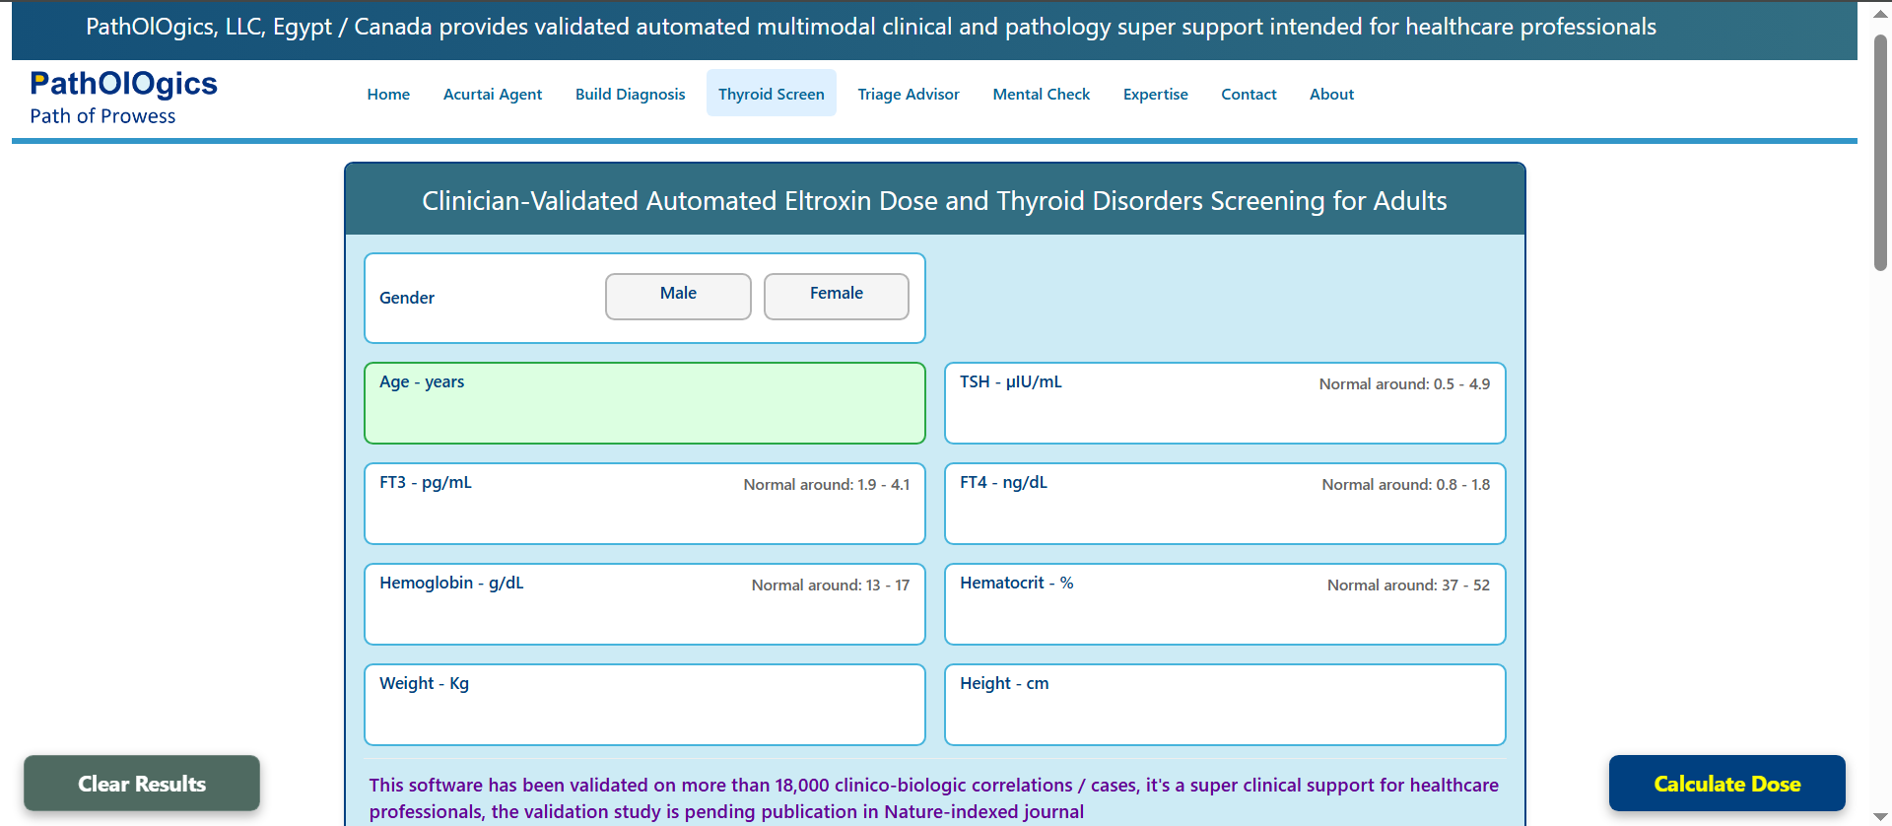This screenshot has height=826, width=1892.
Task: Choose Male gender
Action: pos(678,296)
